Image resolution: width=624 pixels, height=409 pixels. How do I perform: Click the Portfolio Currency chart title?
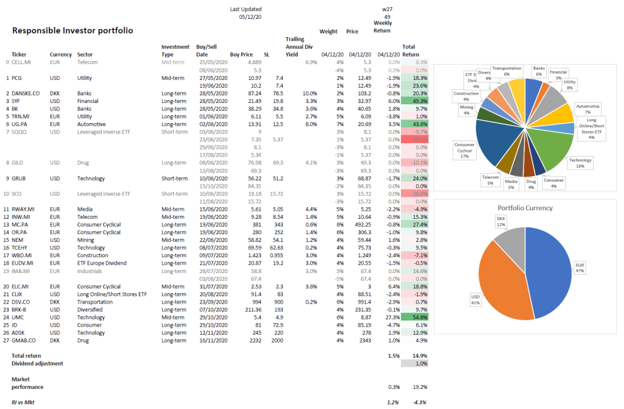click(x=525, y=207)
